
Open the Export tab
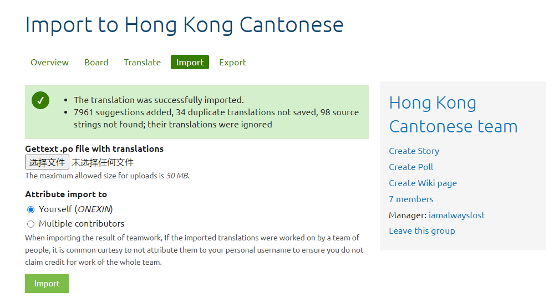click(232, 62)
